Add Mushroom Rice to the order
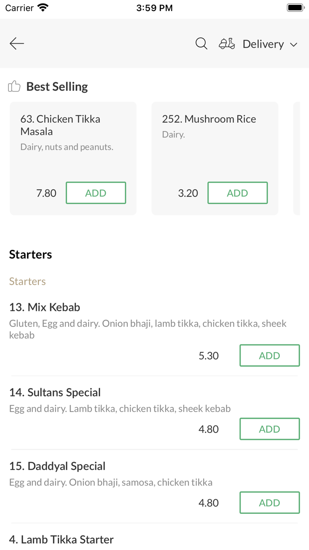This screenshot has width=309, height=550. click(x=237, y=193)
